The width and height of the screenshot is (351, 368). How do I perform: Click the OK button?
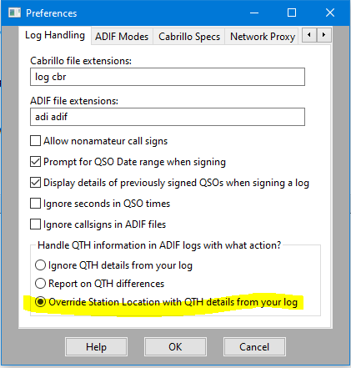[175, 347]
